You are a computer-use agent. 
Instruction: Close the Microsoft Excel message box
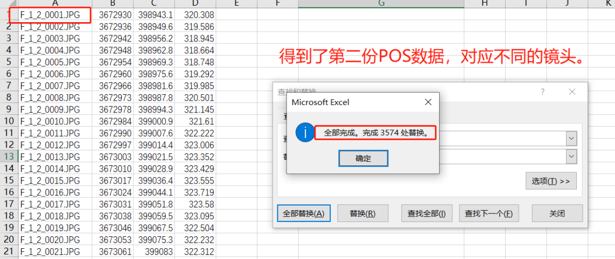428,102
